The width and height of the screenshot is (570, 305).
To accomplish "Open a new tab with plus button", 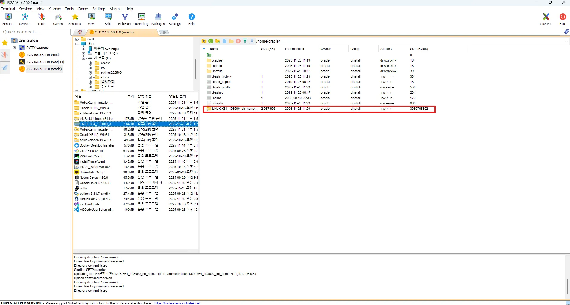I will 164,32.
